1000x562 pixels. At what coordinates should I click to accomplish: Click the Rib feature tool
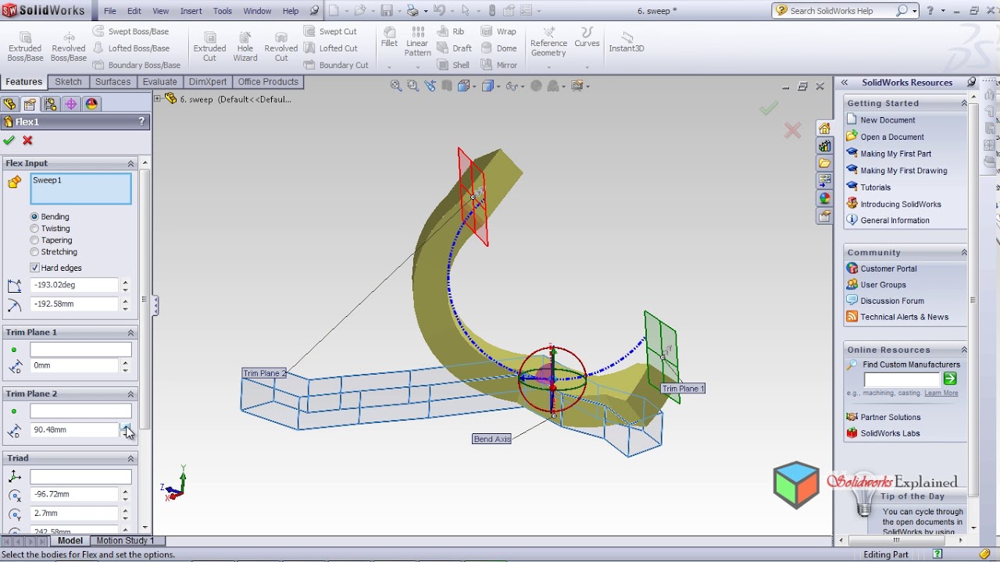(x=451, y=31)
